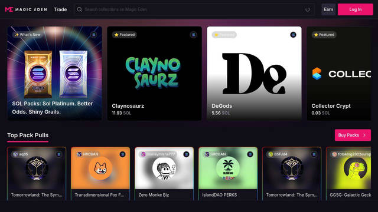Click the user avatar on Zero Monke Biz card
This screenshot has height=212, width=378.
(x=143, y=154)
